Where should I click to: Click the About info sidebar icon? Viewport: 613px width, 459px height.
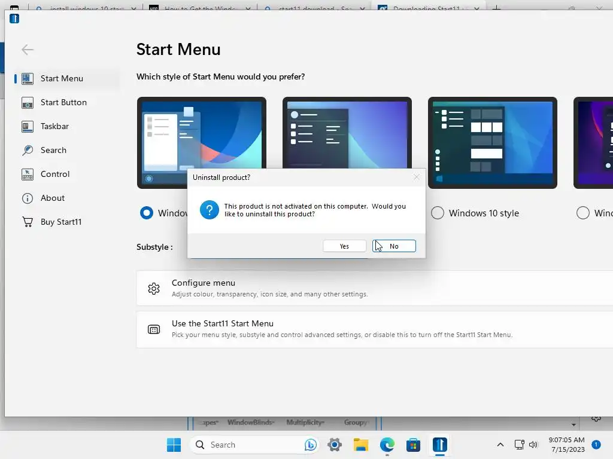(28, 198)
